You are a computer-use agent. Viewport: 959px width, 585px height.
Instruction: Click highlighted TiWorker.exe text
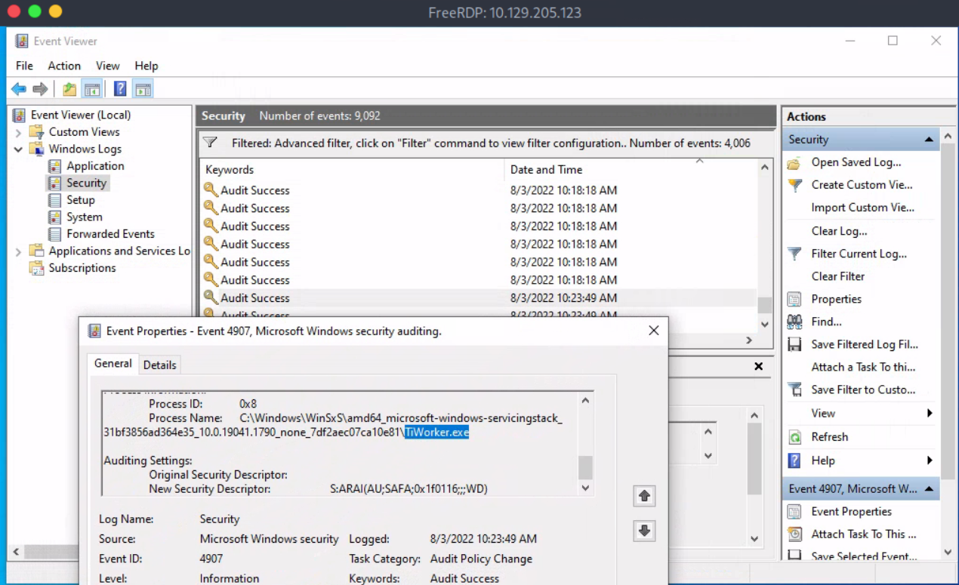pos(436,433)
